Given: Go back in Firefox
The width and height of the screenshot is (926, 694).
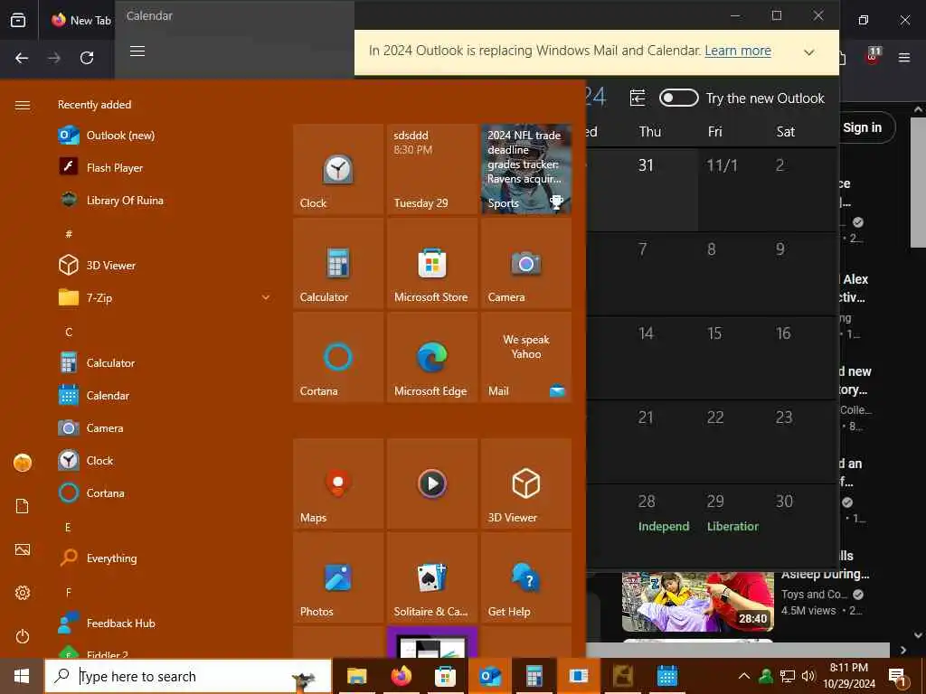Looking at the screenshot, I should [x=22, y=58].
